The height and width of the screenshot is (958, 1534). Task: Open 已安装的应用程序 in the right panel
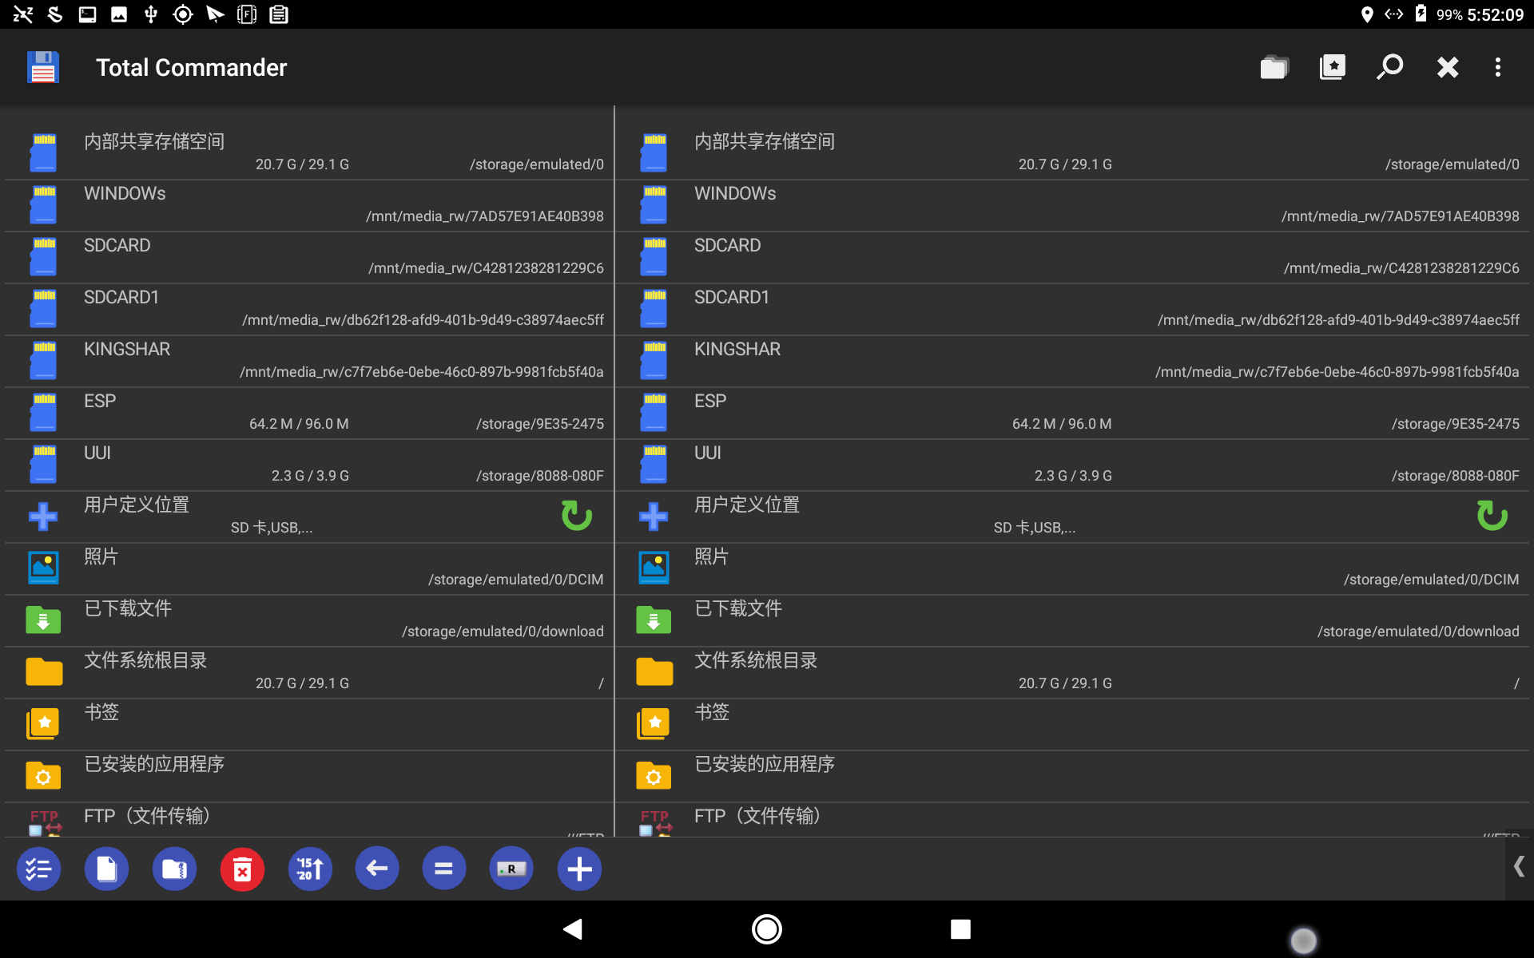1071,776
